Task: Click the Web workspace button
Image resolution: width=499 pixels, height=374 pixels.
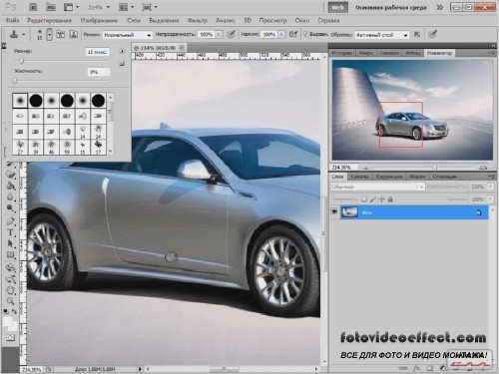Action: [337, 7]
